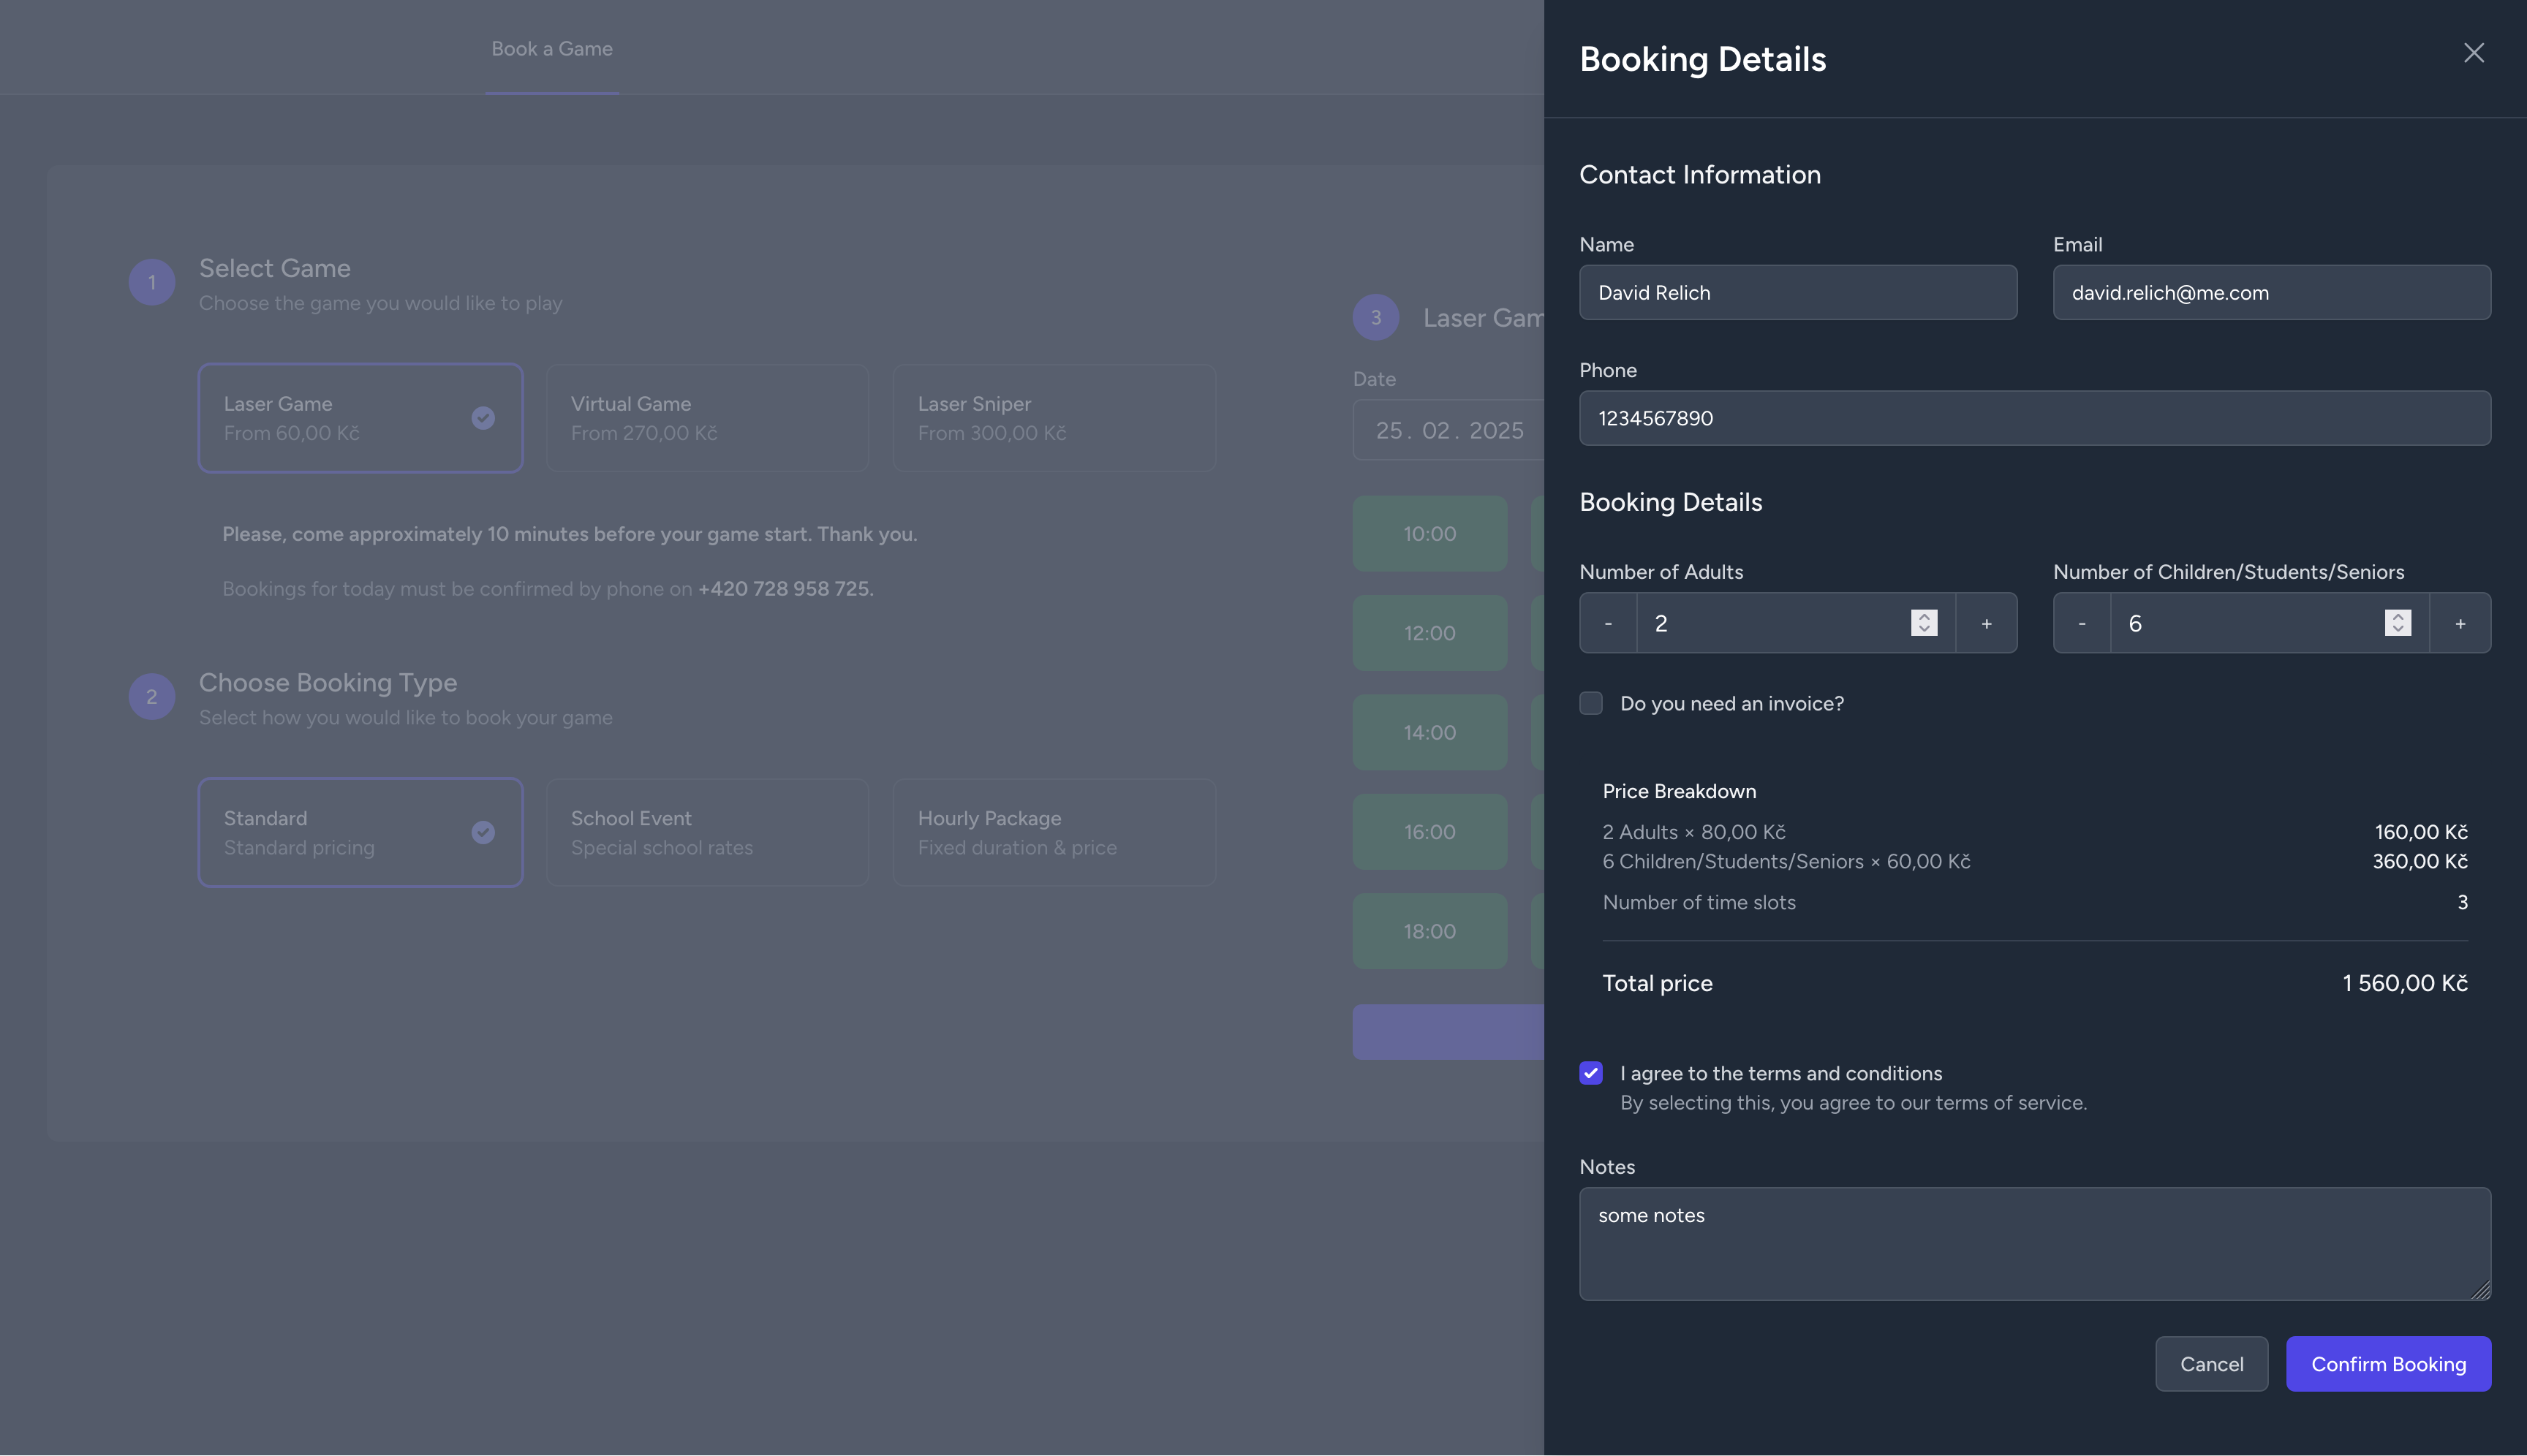Select the Laser Sniper card

1054,418
